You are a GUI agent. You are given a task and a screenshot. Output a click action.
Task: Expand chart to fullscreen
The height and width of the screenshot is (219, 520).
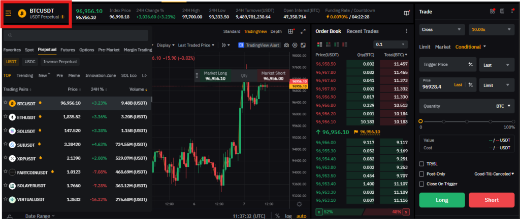[303, 31]
